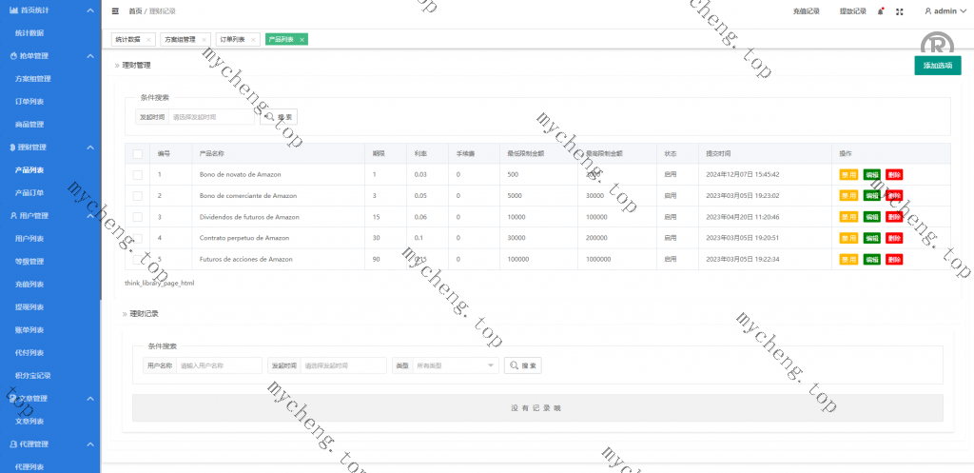Click the 用户名称 input field
The image size is (974, 473).
(x=219, y=365)
